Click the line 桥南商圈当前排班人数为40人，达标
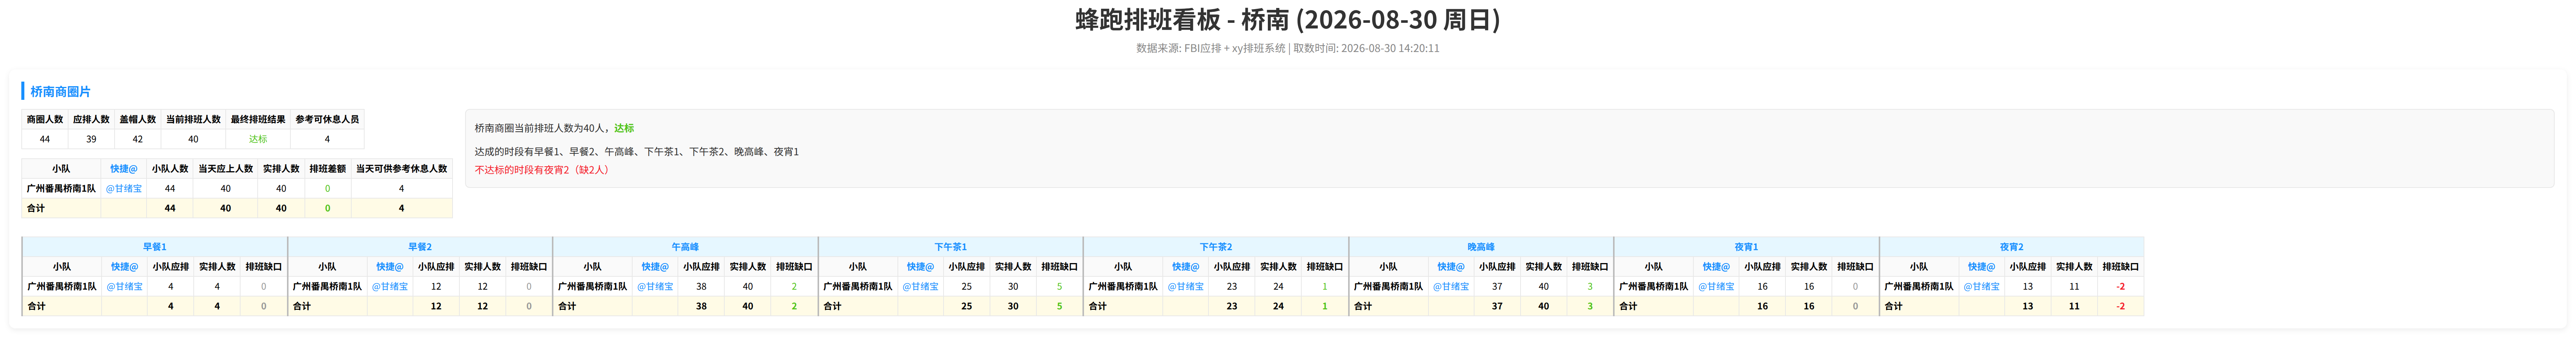Image resolution: width=2576 pixels, height=339 pixels. tap(554, 129)
